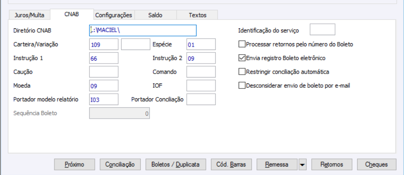Select the Portador modelo relatório field
Screen dimensions: 404x175
point(104,99)
